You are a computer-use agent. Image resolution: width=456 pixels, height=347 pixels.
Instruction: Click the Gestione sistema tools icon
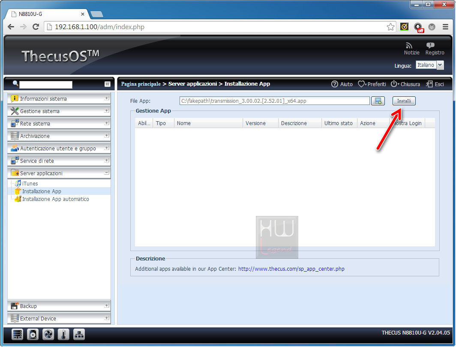pos(14,111)
